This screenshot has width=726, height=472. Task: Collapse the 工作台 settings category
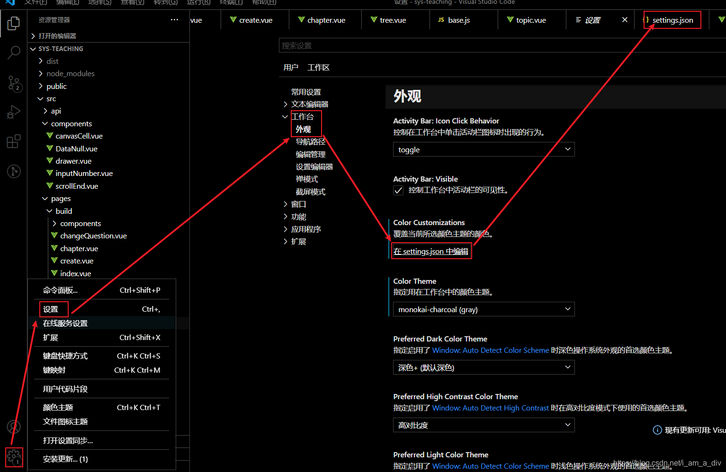pos(285,116)
